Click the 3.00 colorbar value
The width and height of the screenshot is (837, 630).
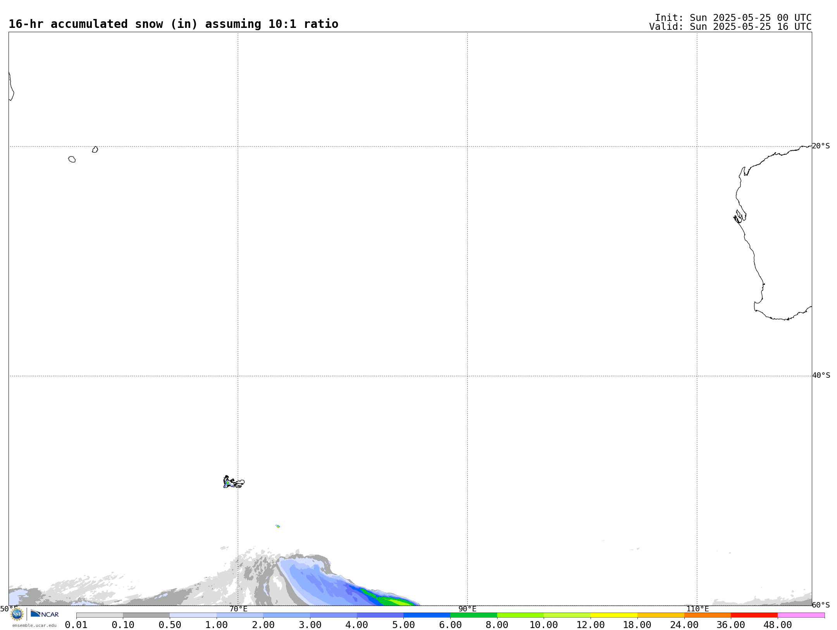[310, 625]
